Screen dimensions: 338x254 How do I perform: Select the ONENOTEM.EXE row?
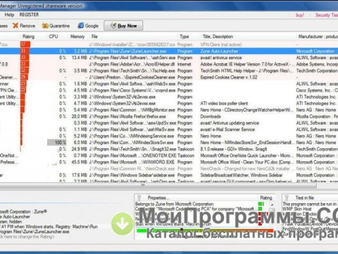(169, 155)
